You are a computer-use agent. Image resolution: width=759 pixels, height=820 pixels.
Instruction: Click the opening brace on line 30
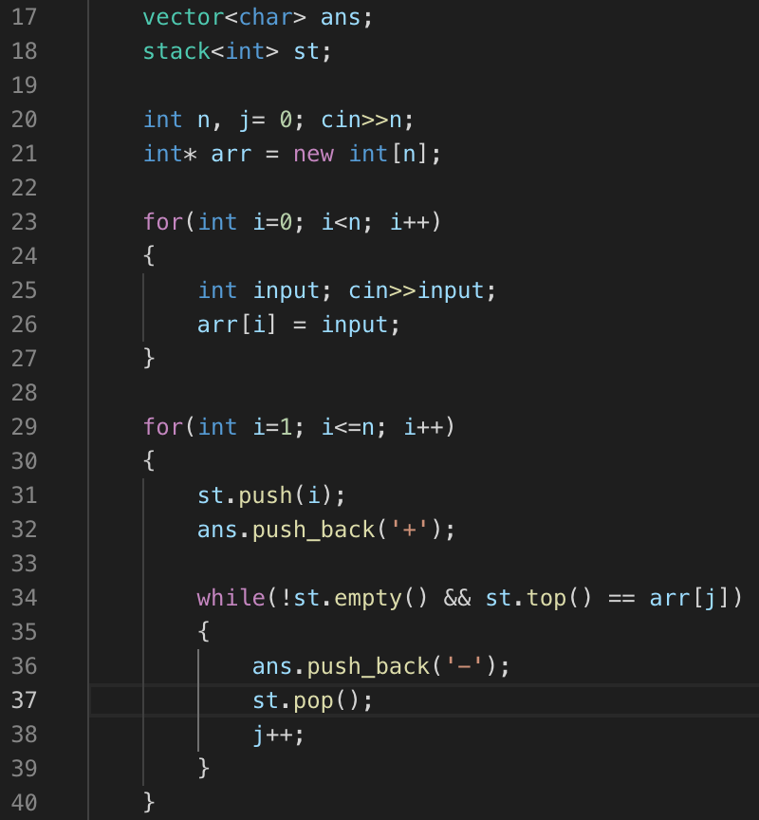pos(149,461)
